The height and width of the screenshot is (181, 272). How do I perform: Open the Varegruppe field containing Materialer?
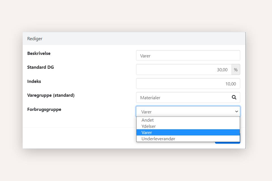pyautogui.click(x=183, y=98)
